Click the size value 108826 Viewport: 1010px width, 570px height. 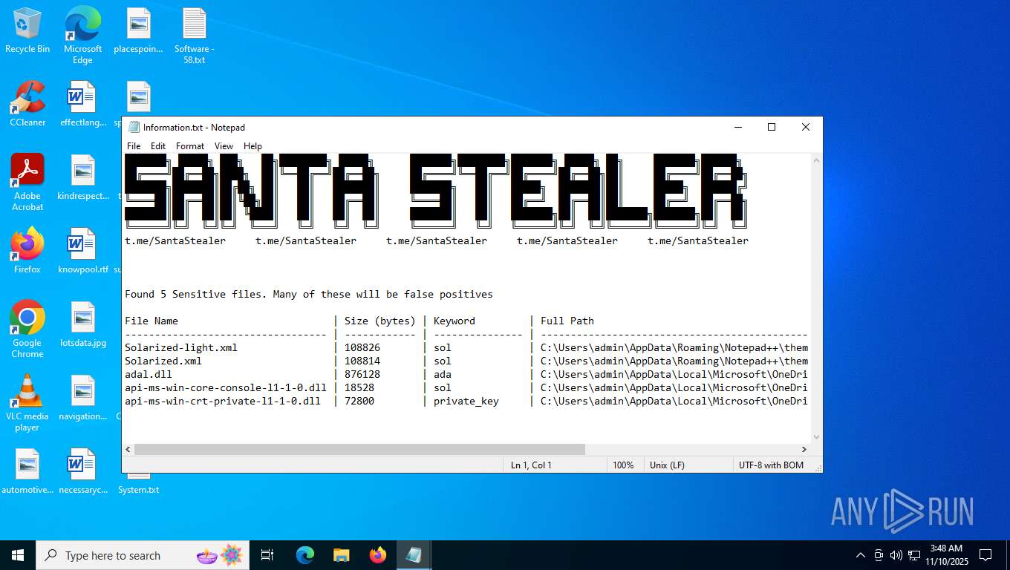click(x=362, y=347)
